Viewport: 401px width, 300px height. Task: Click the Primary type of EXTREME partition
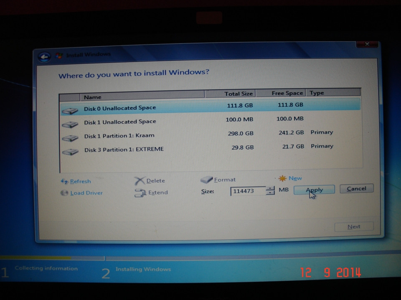point(322,146)
